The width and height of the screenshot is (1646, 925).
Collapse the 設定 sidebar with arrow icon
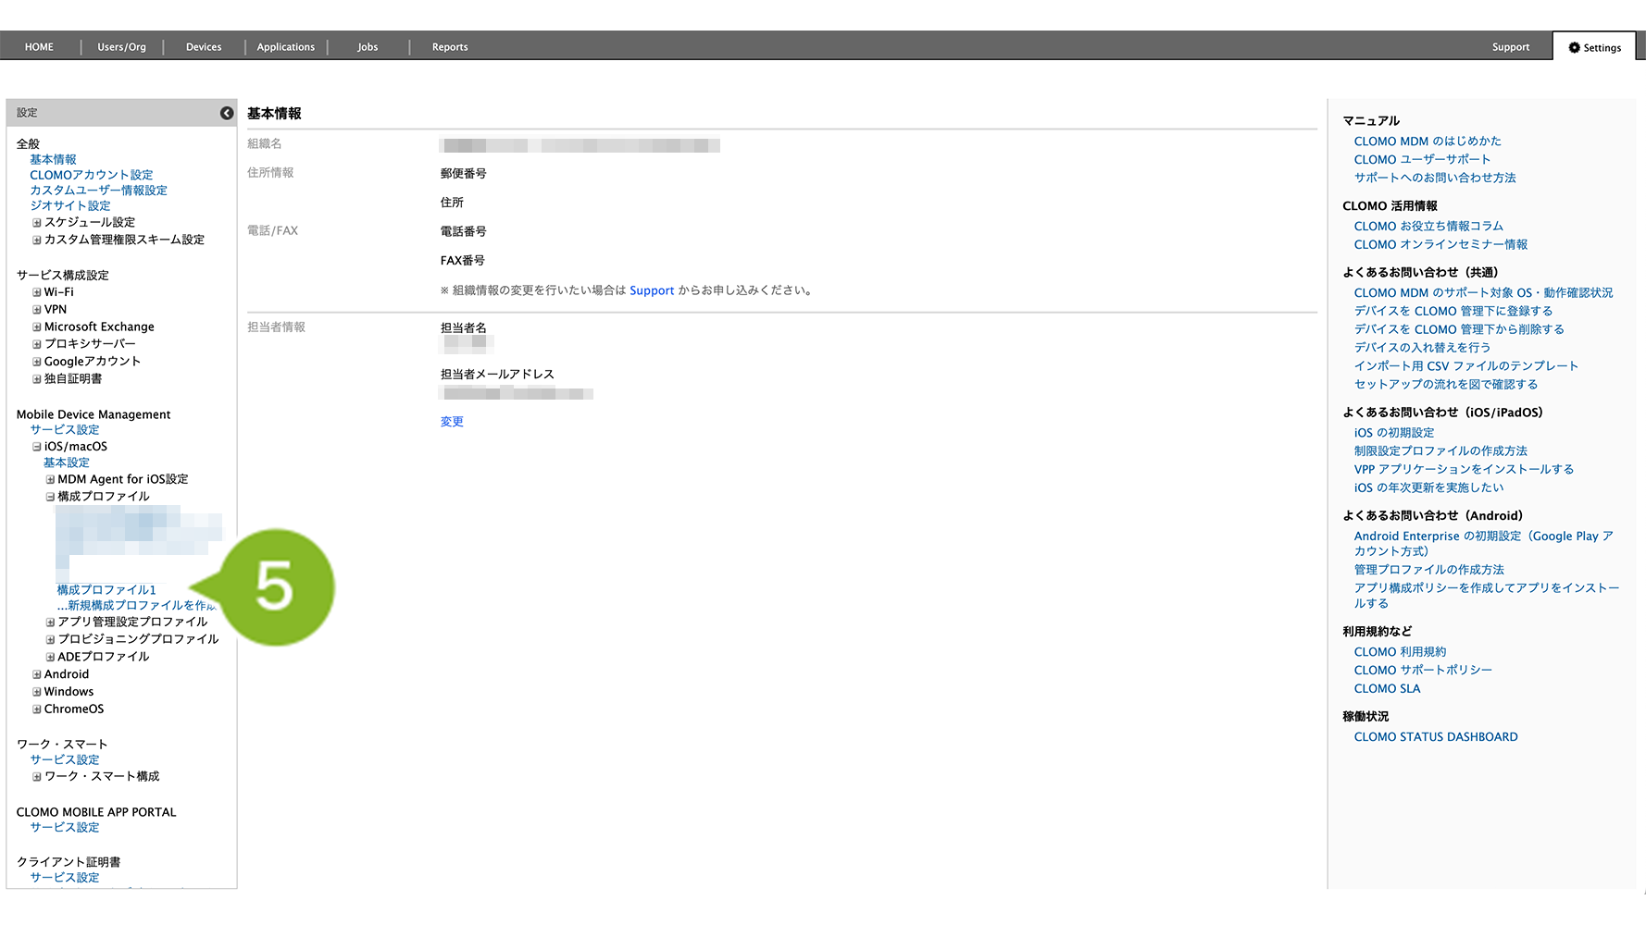coord(227,113)
